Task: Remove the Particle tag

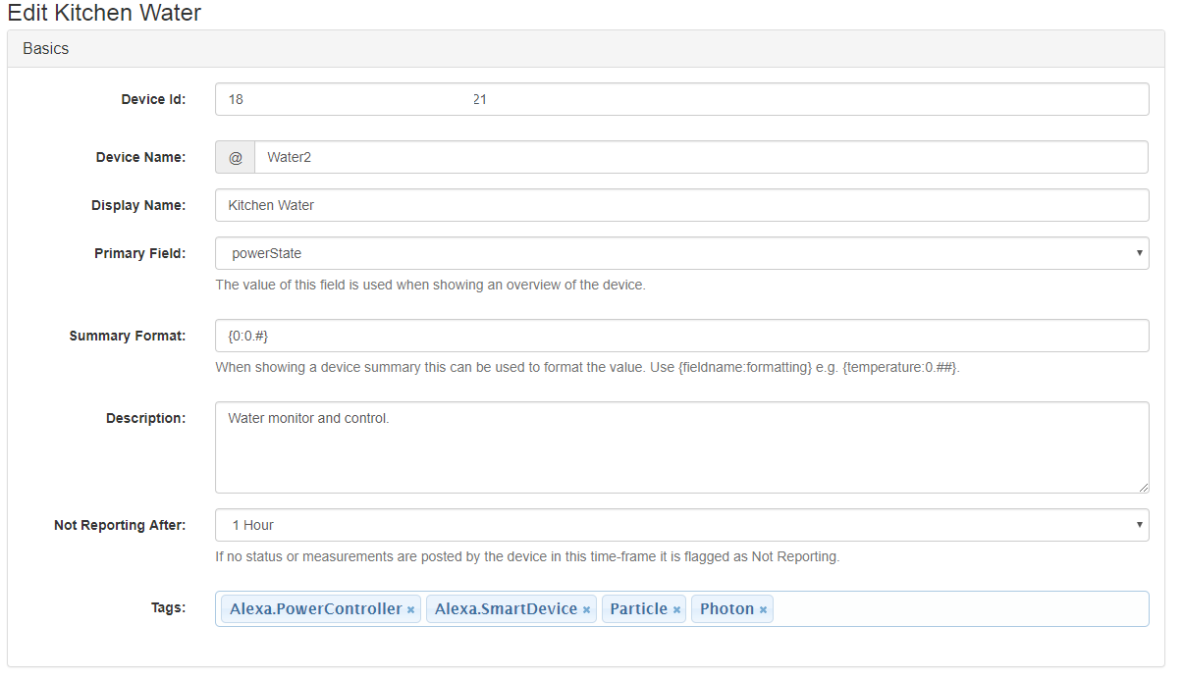Action: (675, 608)
